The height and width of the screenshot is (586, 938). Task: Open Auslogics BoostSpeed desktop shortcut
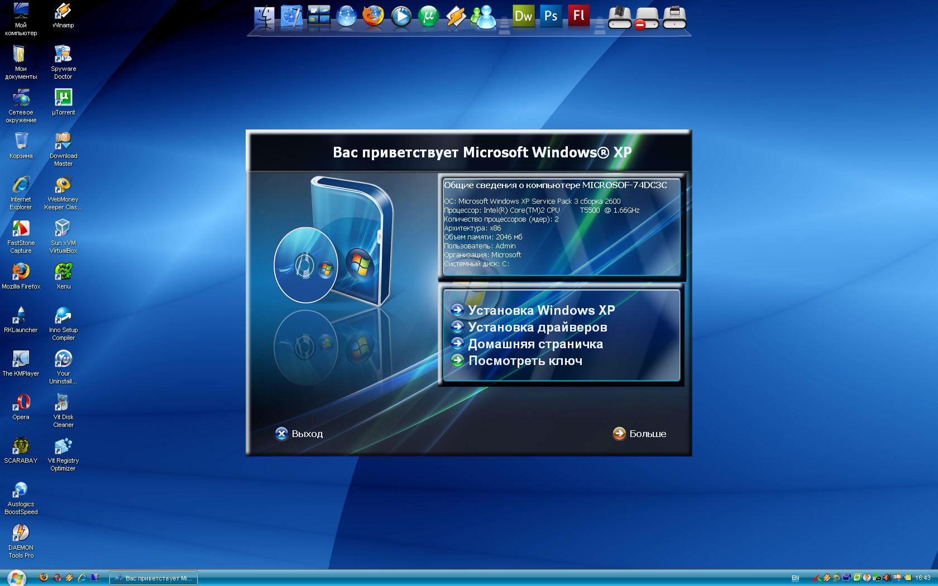[21, 497]
